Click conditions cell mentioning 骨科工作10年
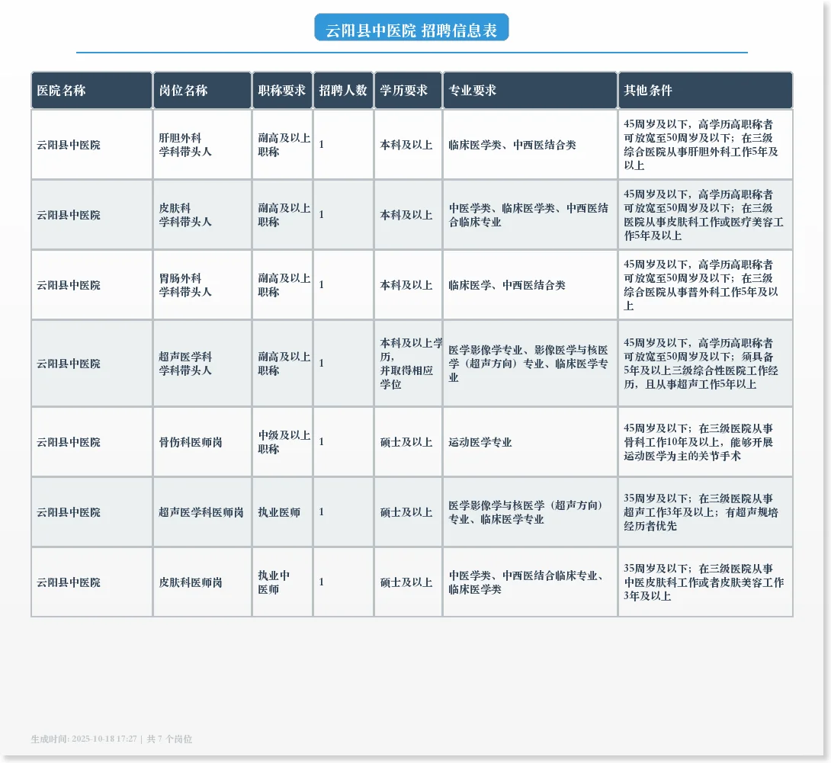The image size is (831, 763). point(705,442)
